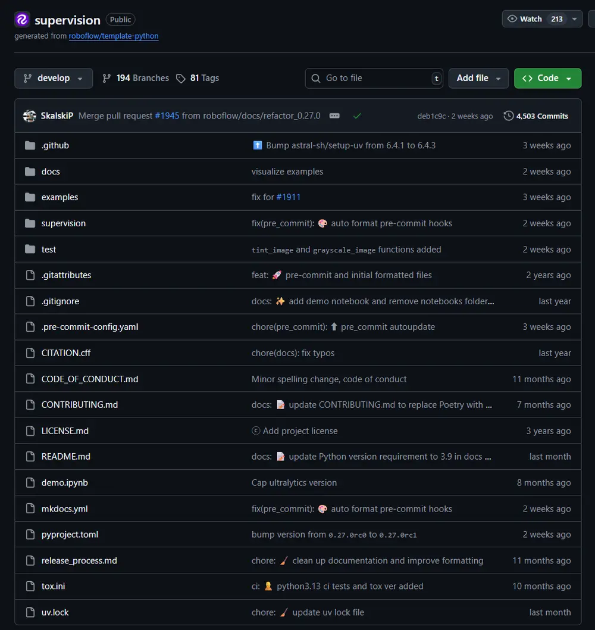This screenshot has width=595, height=630.
Task: Open the Watch notifications dropdown arrow
Action: pyautogui.click(x=574, y=19)
